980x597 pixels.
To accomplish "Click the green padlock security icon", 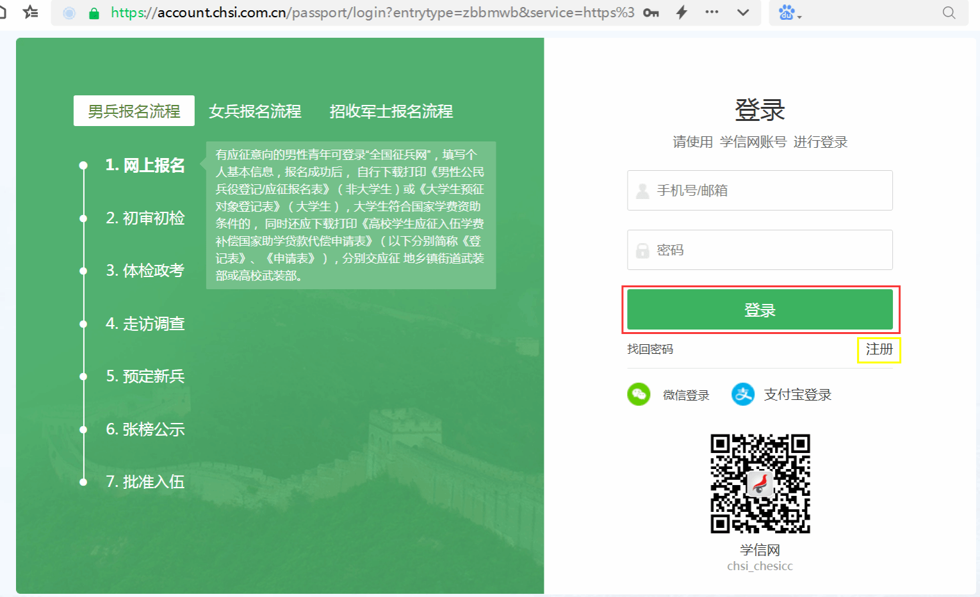I will [x=94, y=13].
